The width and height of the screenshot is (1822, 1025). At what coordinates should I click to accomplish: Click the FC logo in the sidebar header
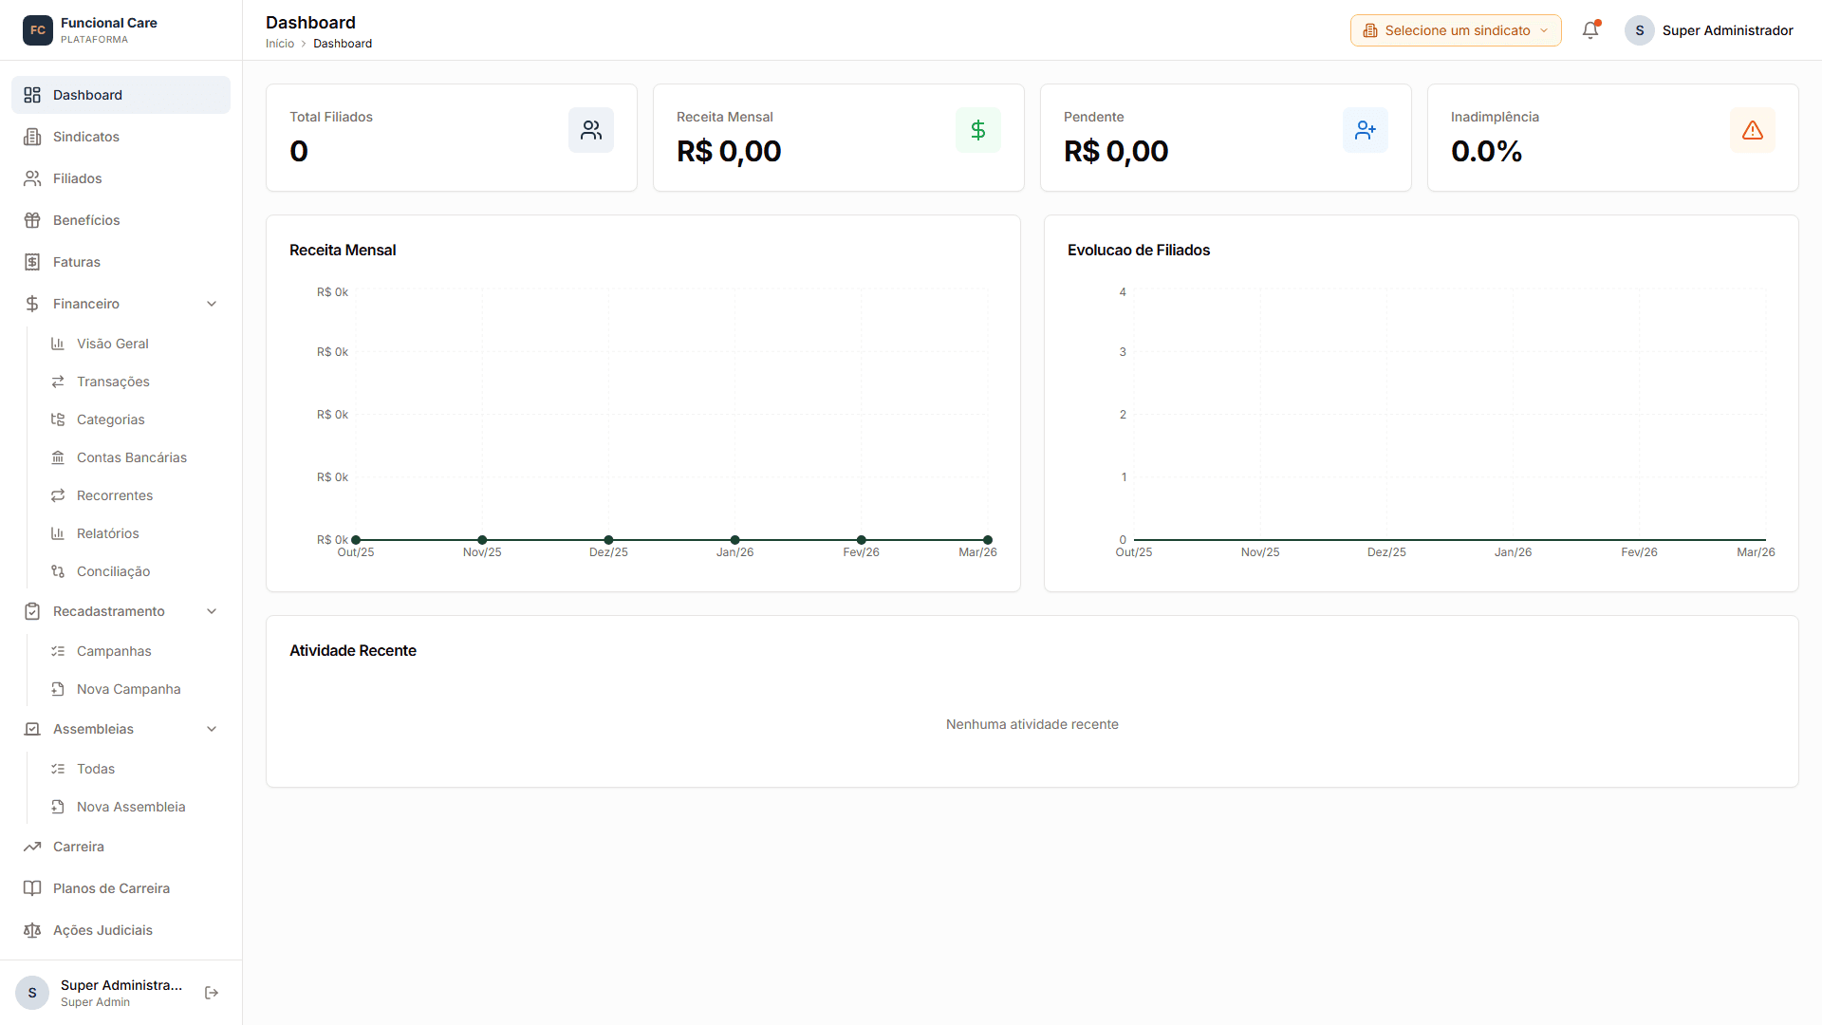point(38,30)
